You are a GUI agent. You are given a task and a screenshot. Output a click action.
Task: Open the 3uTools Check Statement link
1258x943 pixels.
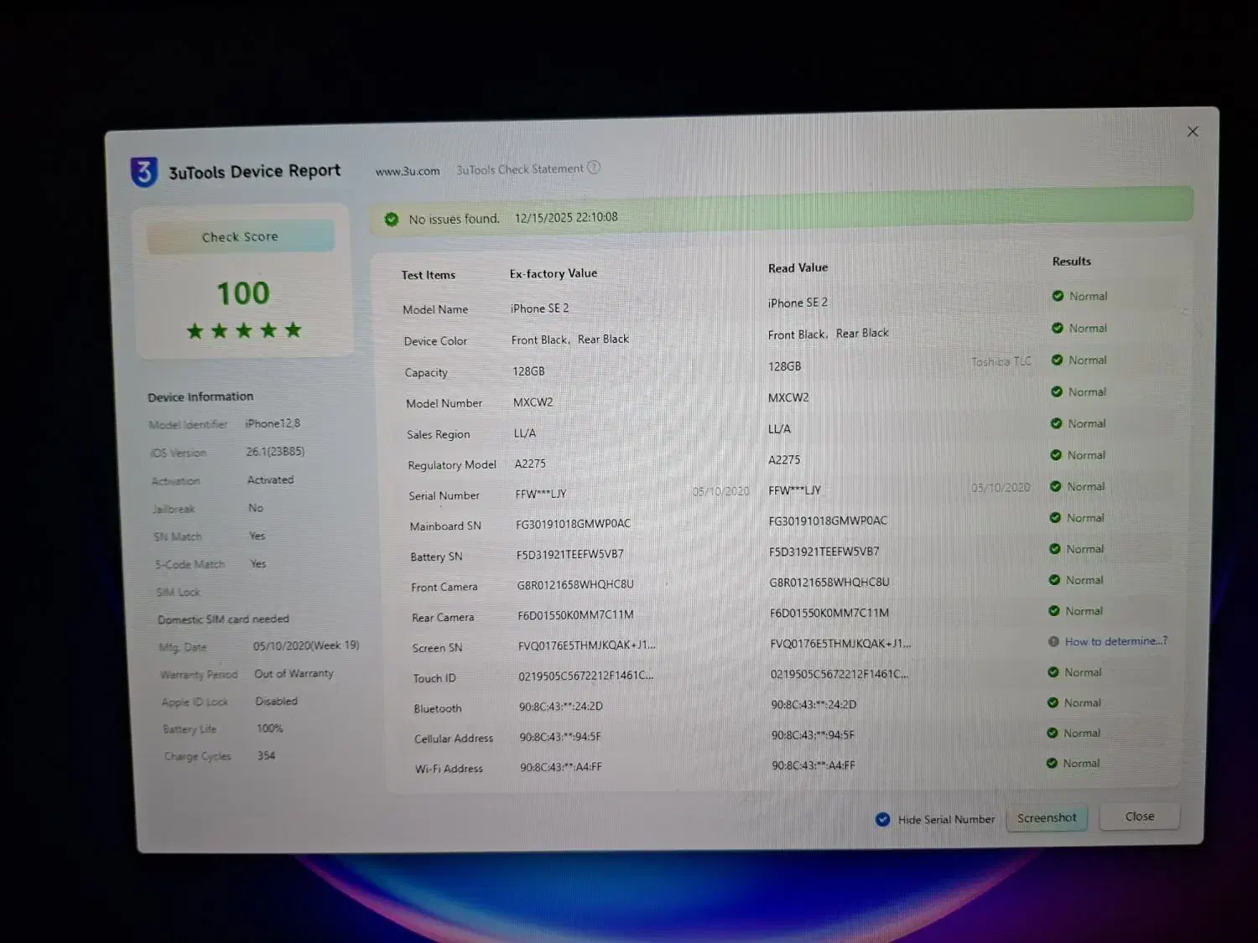click(x=519, y=169)
